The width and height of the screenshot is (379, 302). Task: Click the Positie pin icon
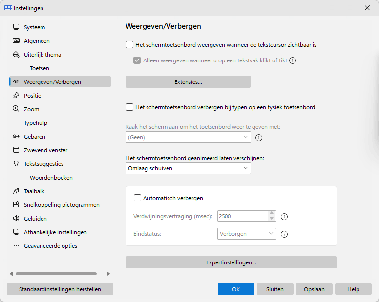coord(16,95)
